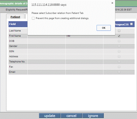Tick the Address row checkbox
137x119 pixels.
tap(119, 56)
